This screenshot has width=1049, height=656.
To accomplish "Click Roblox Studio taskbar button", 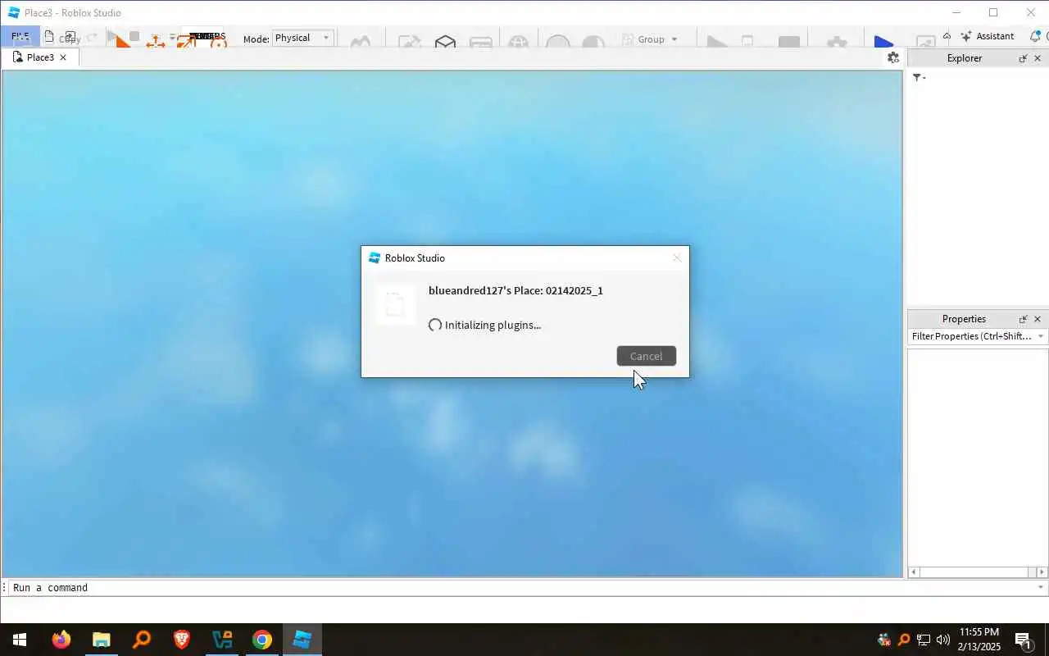I will click(x=302, y=640).
